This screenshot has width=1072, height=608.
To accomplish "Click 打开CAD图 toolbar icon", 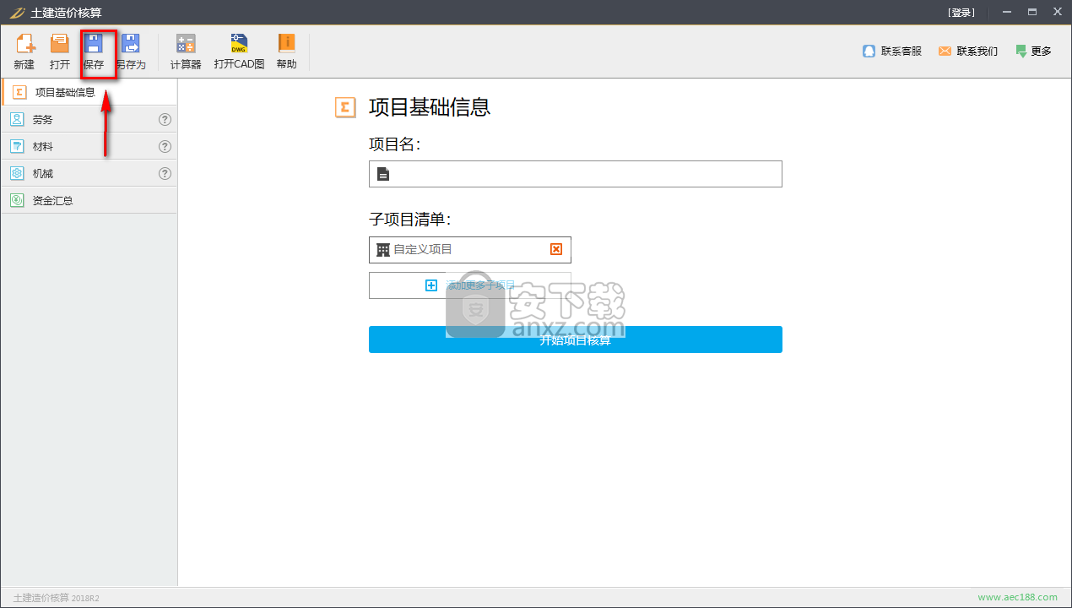I will pyautogui.click(x=239, y=52).
